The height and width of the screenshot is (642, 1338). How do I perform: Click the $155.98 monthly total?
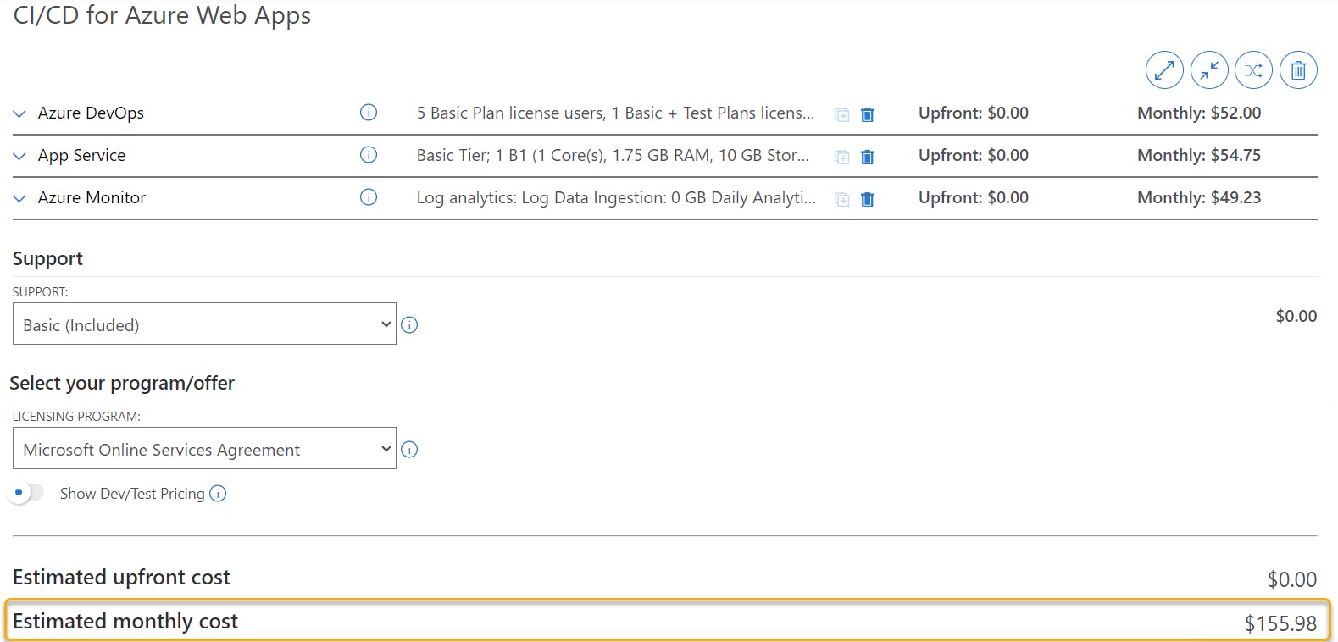[x=1280, y=624]
